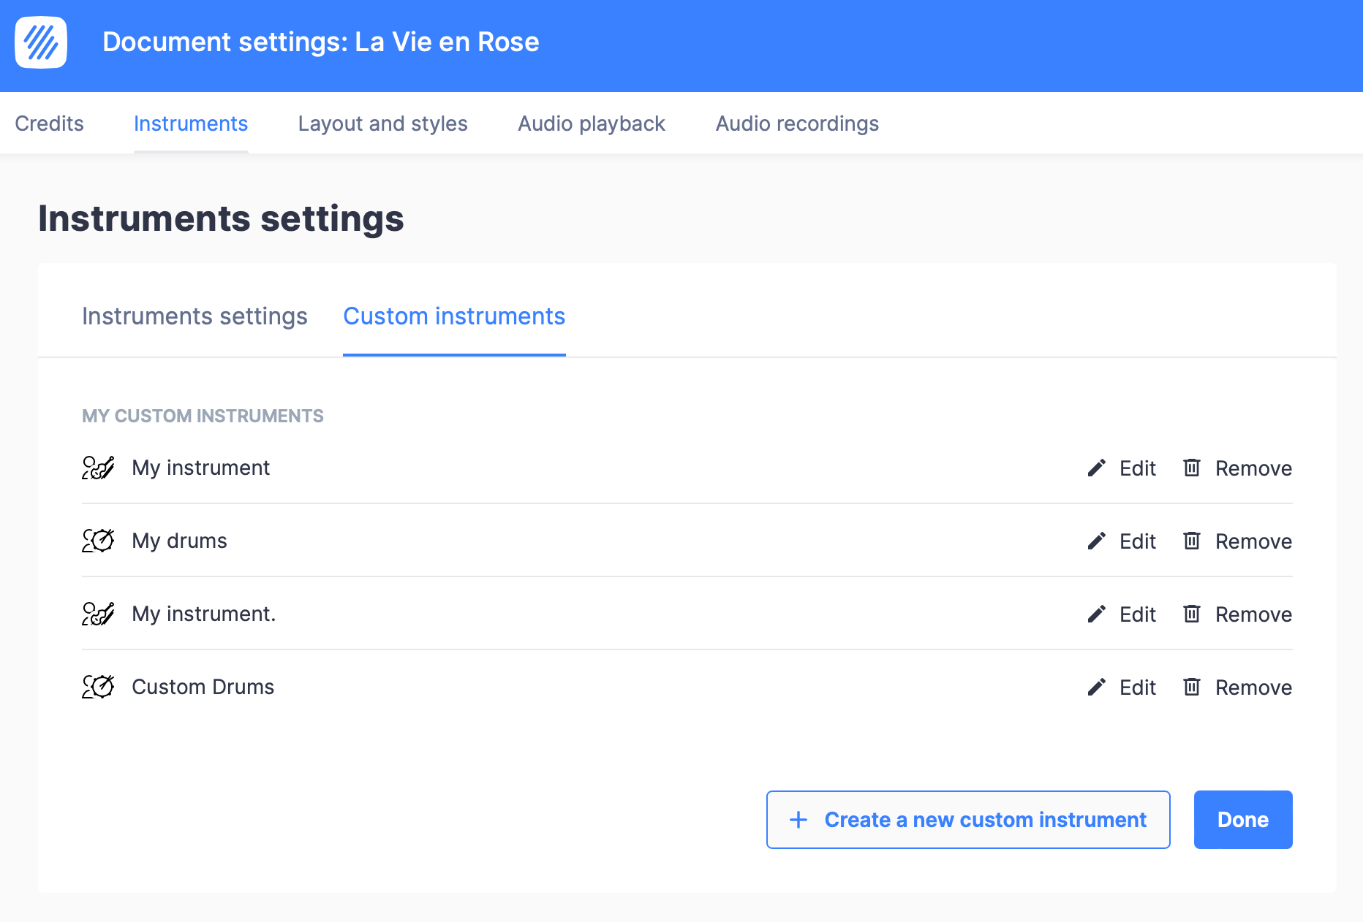Viewport: 1363px width, 922px height.
Task: Click Create a new custom instrument
Action: (968, 820)
